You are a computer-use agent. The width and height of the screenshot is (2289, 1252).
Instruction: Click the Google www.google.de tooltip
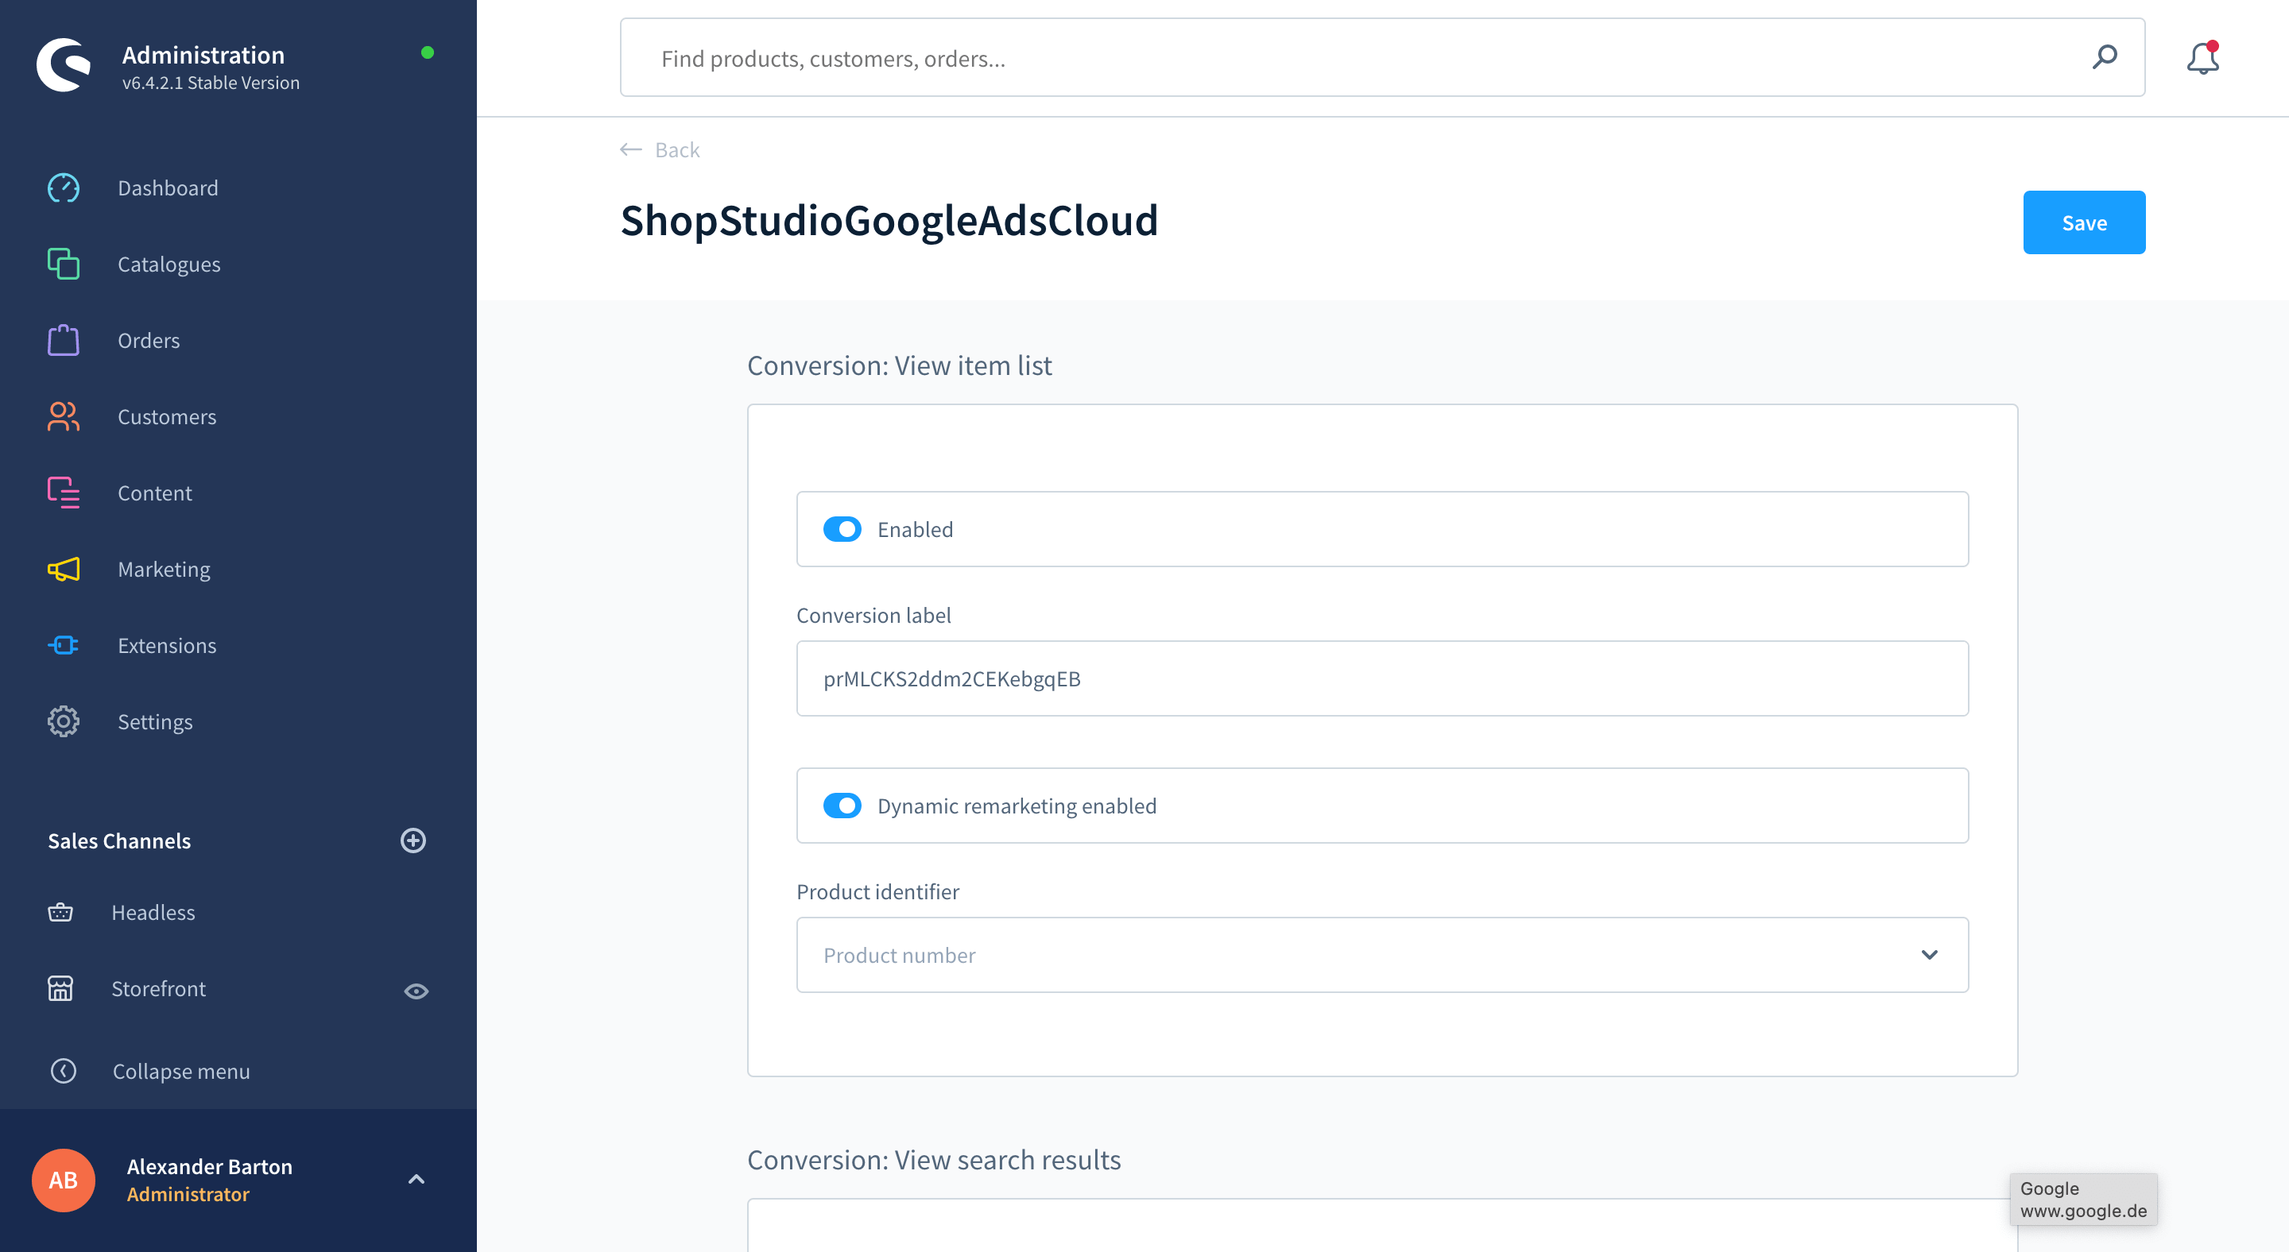pos(2083,1200)
